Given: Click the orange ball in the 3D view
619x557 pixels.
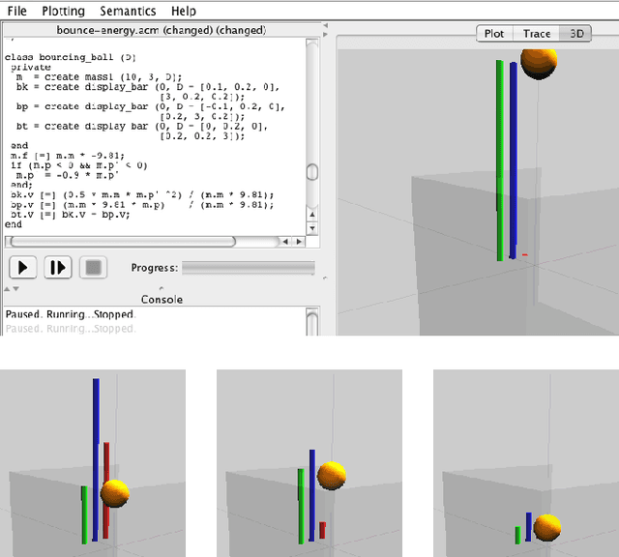Looking at the screenshot, I should click(x=539, y=60).
